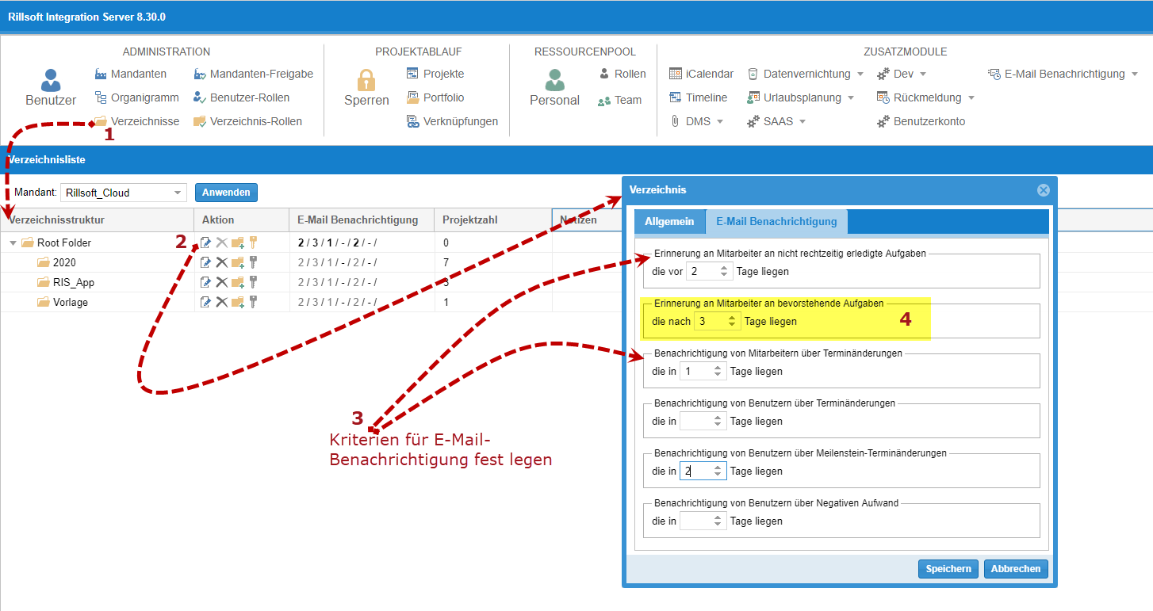Delete the 2020 folder
Image resolution: width=1153 pixels, height=611 pixels.
(222, 262)
